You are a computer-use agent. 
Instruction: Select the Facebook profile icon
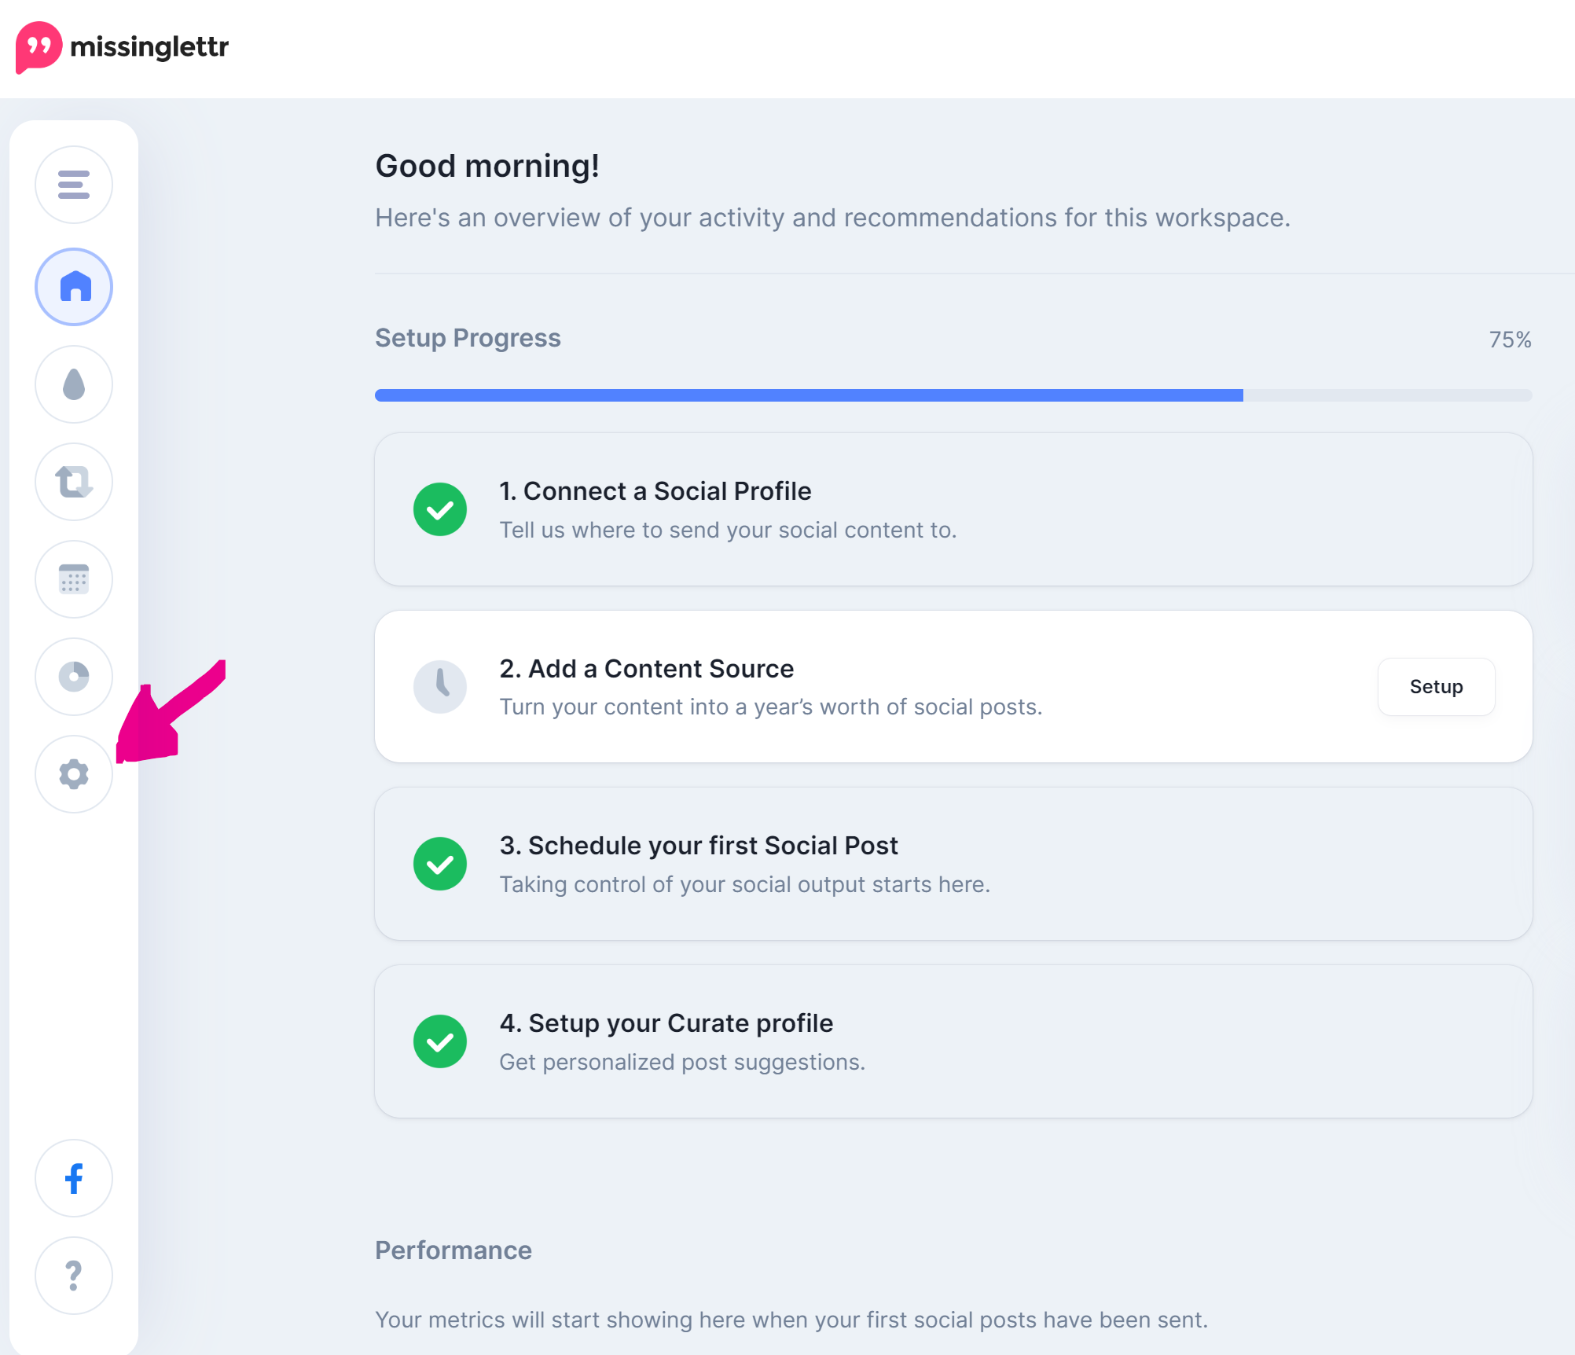point(74,1178)
